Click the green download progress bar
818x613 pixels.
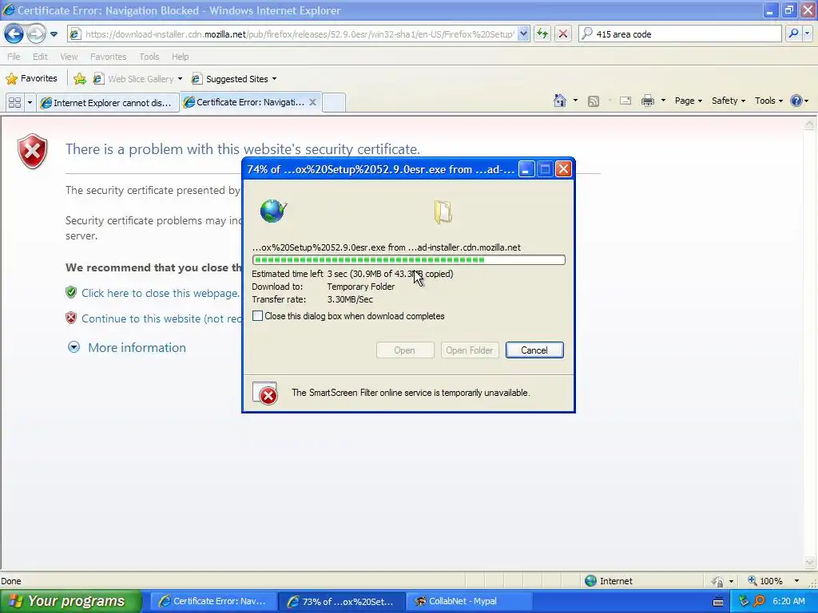[x=408, y=259]
